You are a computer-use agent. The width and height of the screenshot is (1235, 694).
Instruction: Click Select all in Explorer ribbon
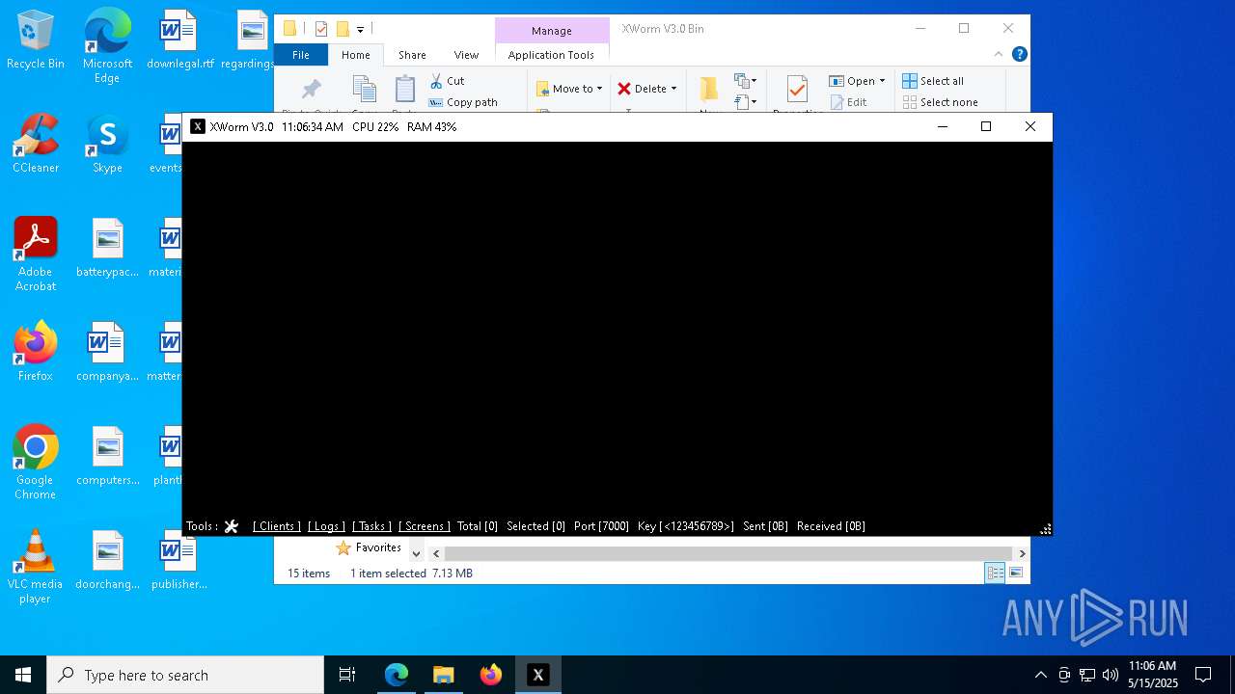(x=932, y=81)
